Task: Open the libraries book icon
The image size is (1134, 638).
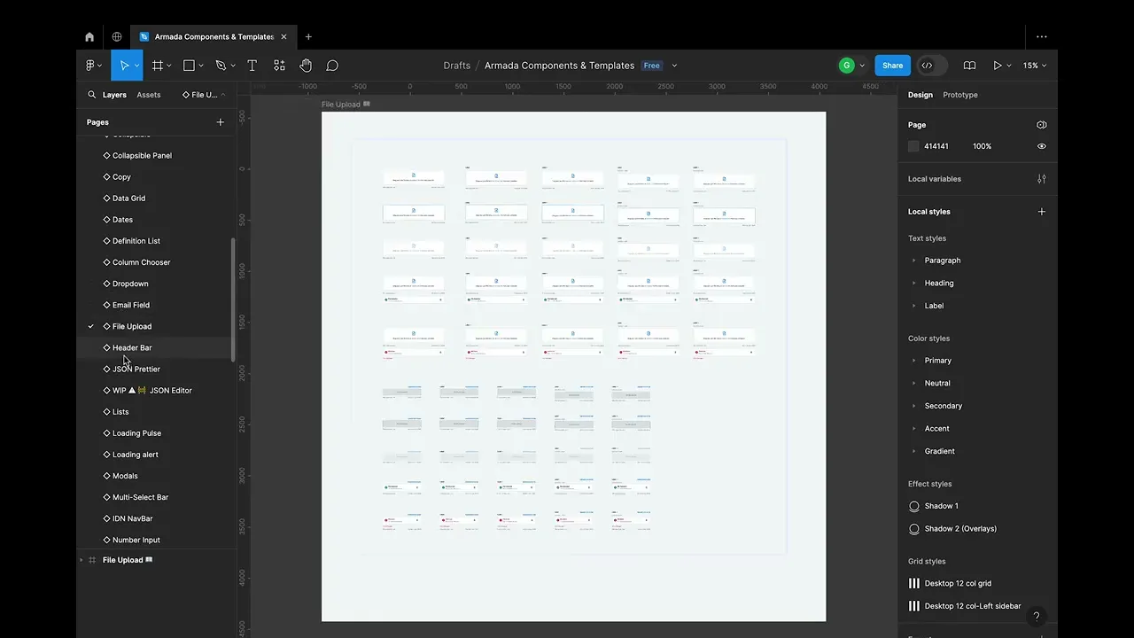Action: click(969, 66)
